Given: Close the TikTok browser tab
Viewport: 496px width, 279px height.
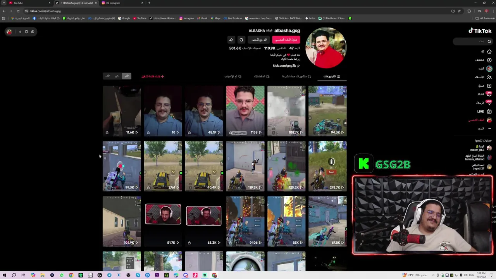Looking at the screenshot, I should pos(96,3).
